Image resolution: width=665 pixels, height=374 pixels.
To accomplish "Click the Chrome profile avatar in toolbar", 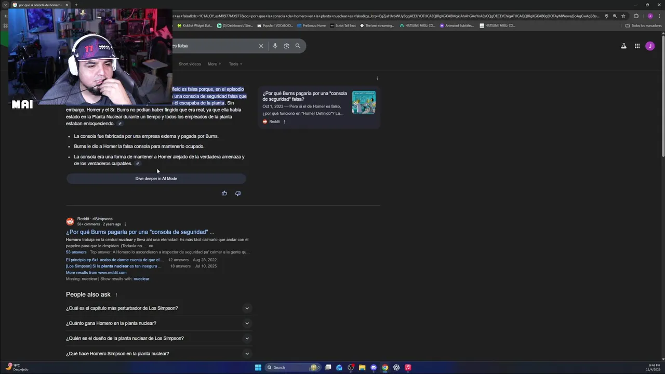I will (x=650, y=16).
